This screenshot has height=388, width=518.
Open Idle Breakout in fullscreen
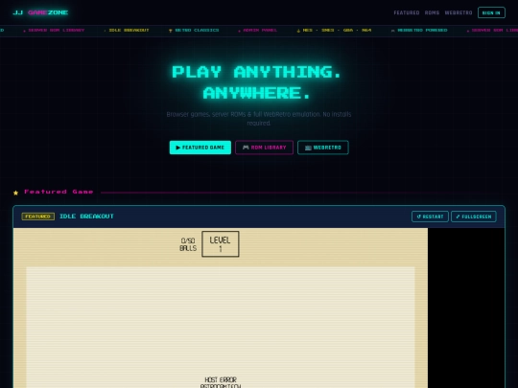click(474, 217)
